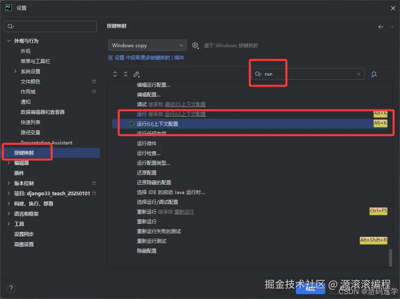400x299 pixels.
Task: Select the highlighted 运行(U)上下文配置 row
Action: tap(250, 124)
